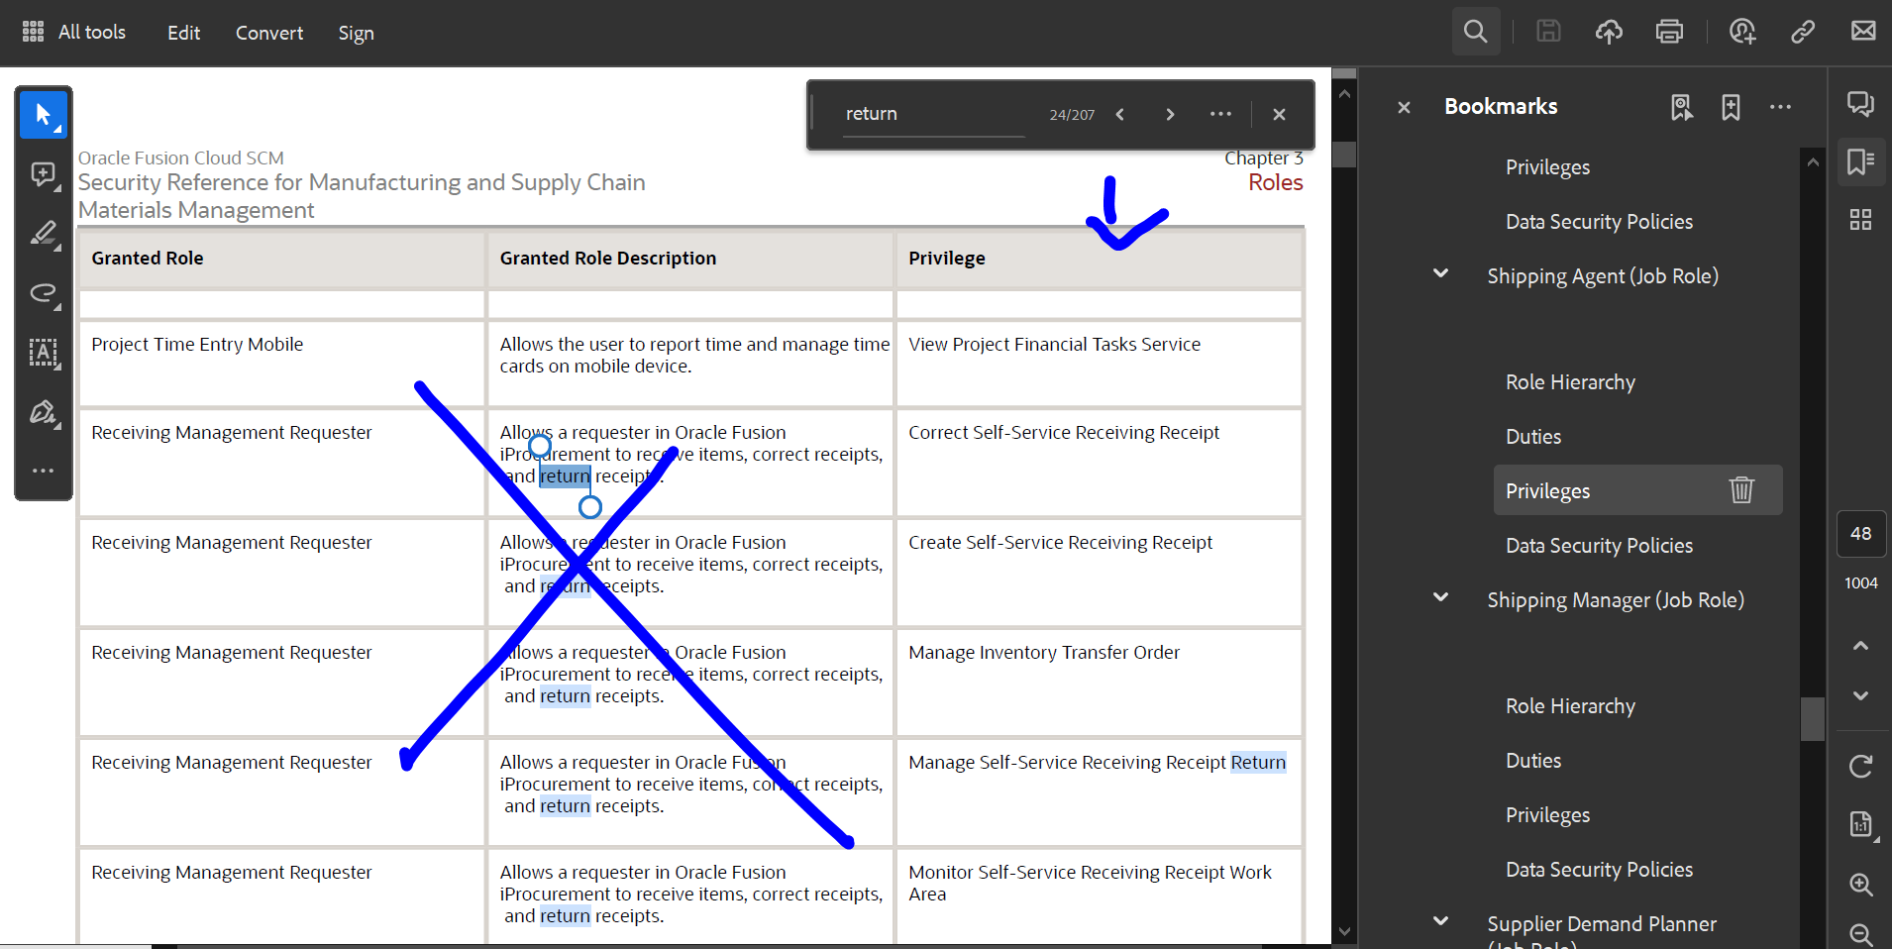The image size is (1892, 949).
Task: Open the share link tool
Action: pyautogui.click(x=1803, y=31)
